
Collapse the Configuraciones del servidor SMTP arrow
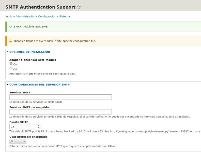click(7, 85)
